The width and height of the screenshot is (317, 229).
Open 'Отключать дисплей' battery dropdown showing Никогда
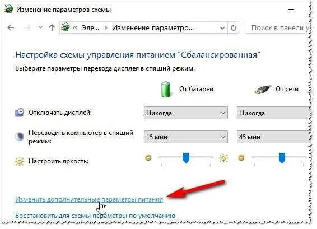coord(185,113)
